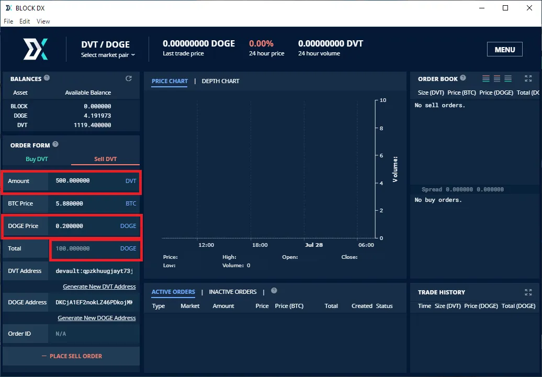Click the Jul 28 chart axis label
Viewport: 542px width, 377px height.
pyautogui.click(x=314, y=245)
